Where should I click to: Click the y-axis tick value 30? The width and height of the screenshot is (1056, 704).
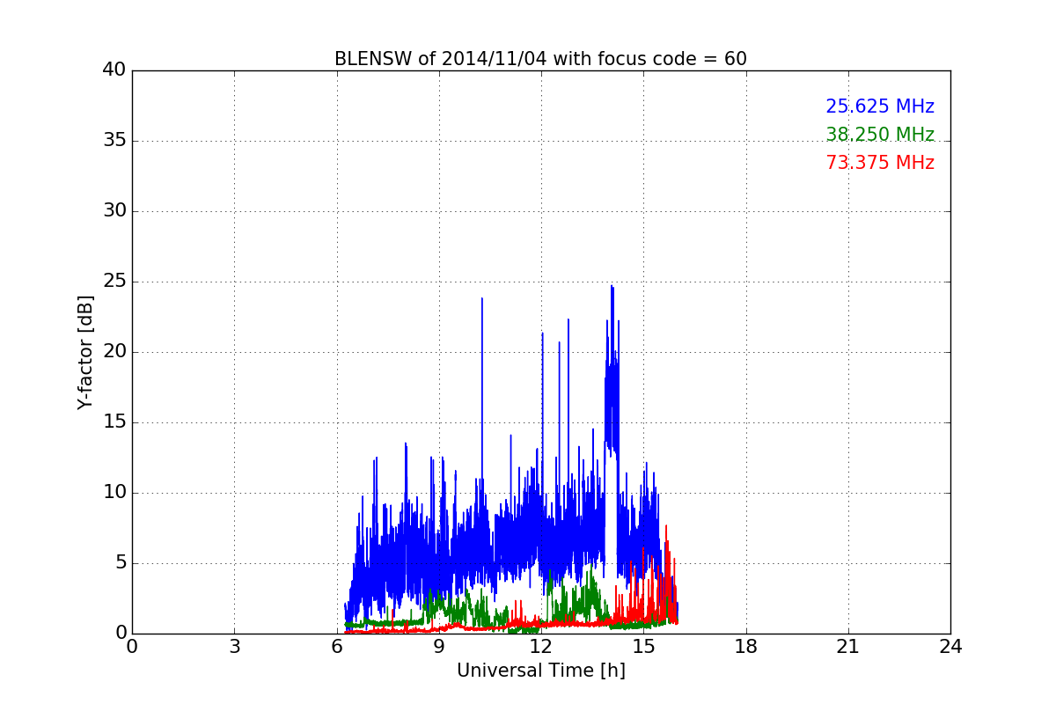coord(114,211)
